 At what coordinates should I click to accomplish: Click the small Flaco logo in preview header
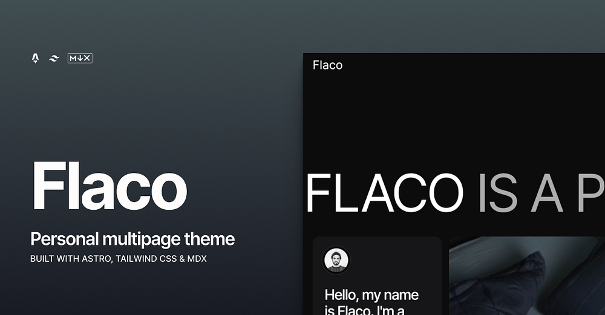327,65
